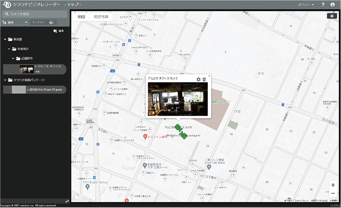Click the レミントン歯科 red map pin
The image size is (341, 208).
145,137
